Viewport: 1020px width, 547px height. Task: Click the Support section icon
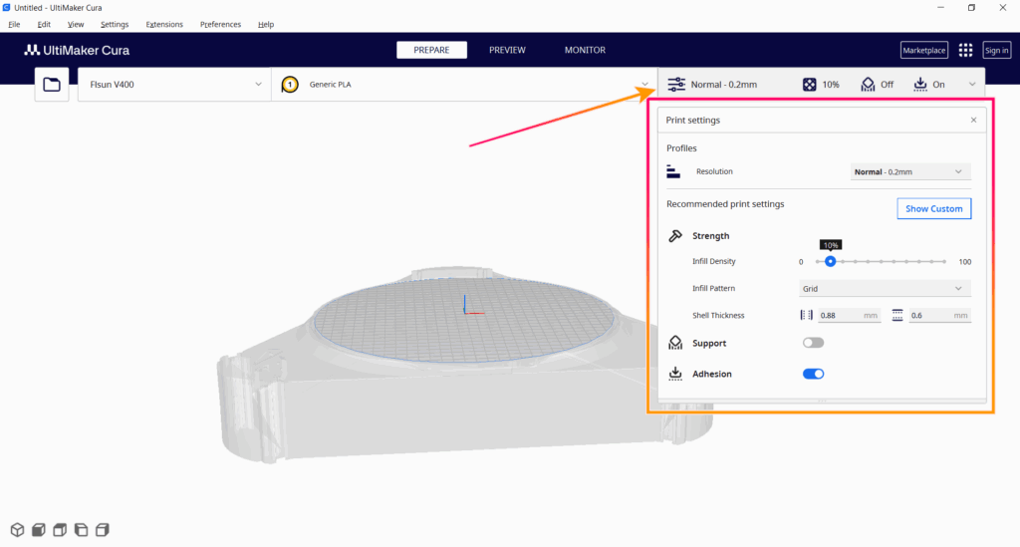(675, 343)
